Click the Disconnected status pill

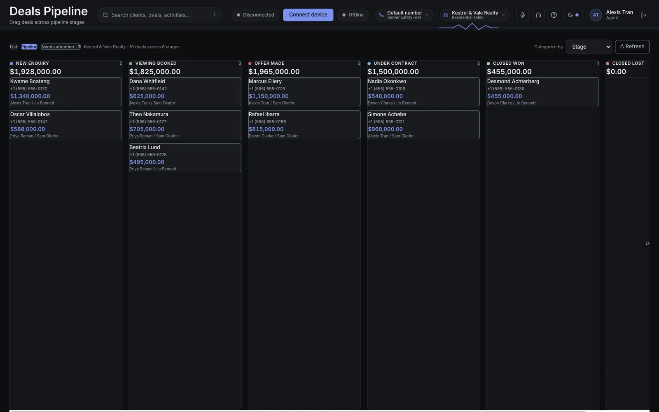tap(255, 15)
